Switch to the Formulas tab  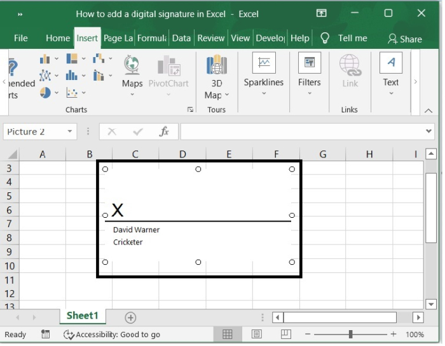152,38
